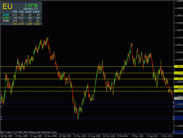Click the 13 Nov 2009 date label
The width and height of the screenshot is (183, 138).
coord(51,136)
